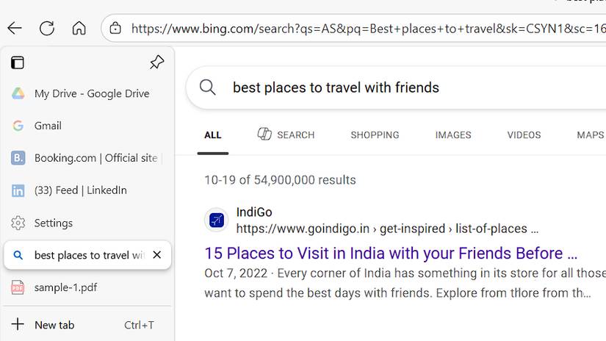
Task: Click the Bing search magnifier icon
Action: pos(208,87)
